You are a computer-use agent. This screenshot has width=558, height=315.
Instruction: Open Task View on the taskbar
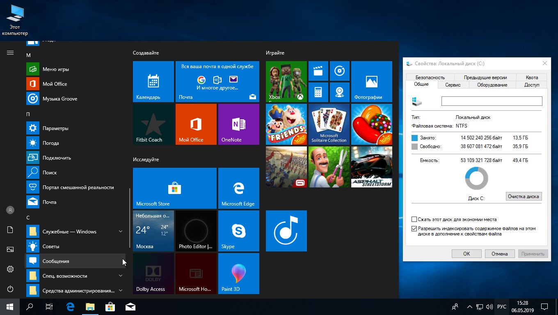pos(49,306)
